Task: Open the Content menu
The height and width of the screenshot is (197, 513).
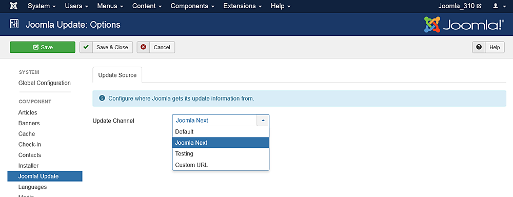Action: pyautogui.click(x=147, y=6)
